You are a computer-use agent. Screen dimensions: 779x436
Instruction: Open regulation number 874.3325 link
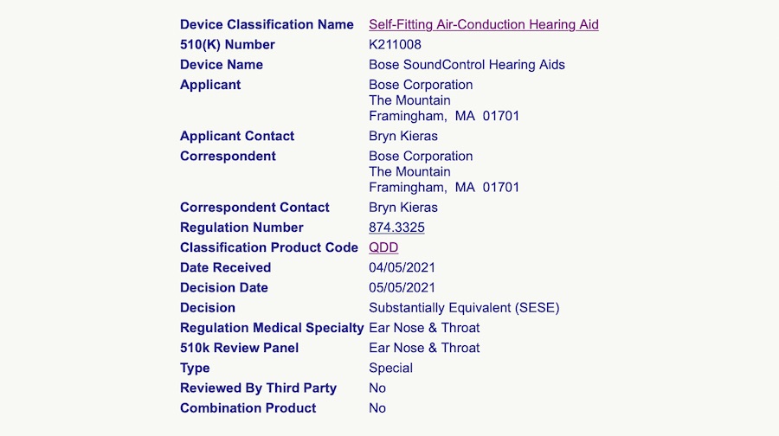coord(396,228)
